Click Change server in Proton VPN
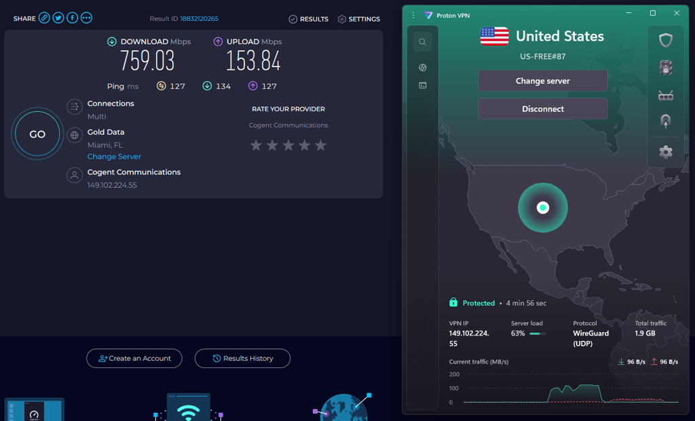This screenshot has height=421, width=695. pyautogui.click(x=542, y=81)
